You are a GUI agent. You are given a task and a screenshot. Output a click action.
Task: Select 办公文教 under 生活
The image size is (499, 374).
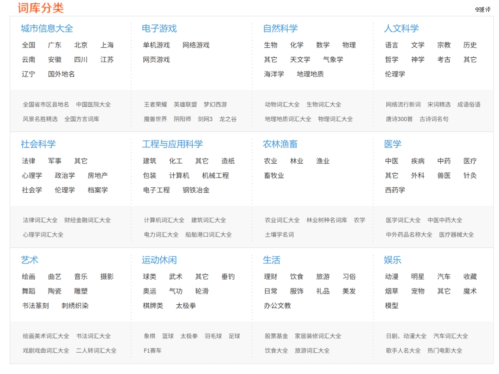click(277, 306)
